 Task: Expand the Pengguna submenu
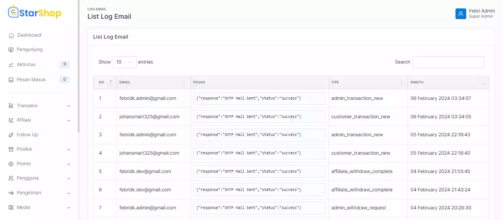68,178
